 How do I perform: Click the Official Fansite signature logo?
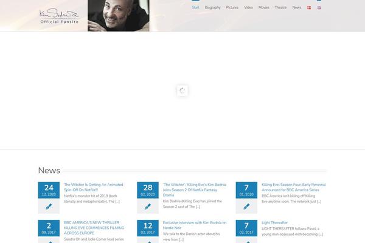[x=59, y=16]
